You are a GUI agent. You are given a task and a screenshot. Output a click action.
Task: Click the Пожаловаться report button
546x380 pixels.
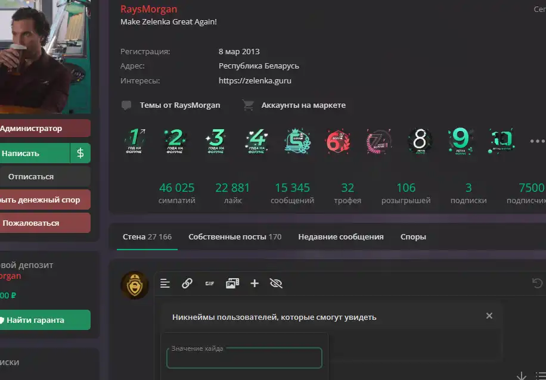click(45, 223)
